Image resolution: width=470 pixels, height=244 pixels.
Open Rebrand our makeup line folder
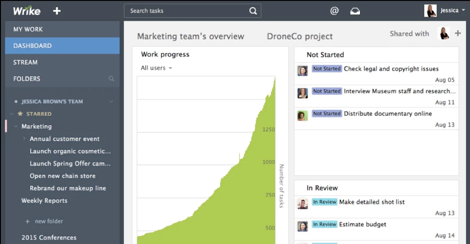tap(68, 188)
